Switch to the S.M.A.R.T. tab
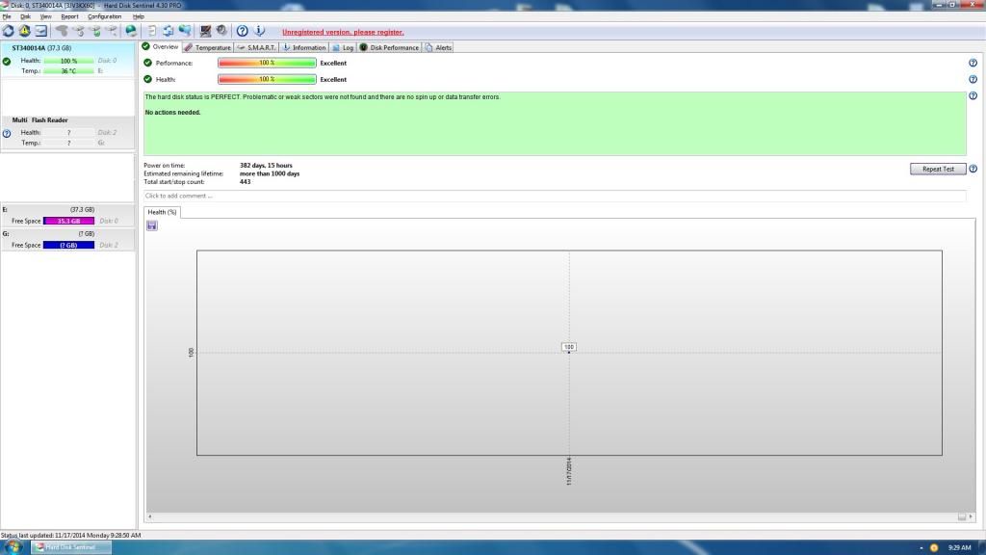Screen dimensions: 986x555 [256, 47]
